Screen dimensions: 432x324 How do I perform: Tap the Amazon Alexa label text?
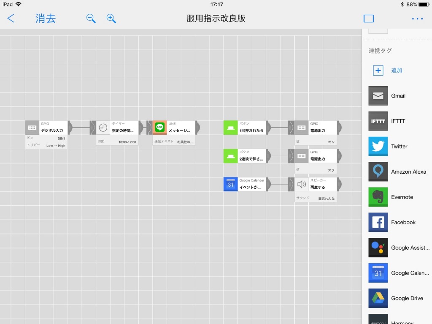(x=408, y=172)
